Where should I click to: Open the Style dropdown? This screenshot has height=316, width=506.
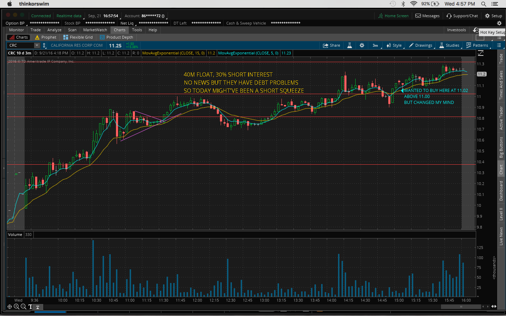[x=395, y=45]
